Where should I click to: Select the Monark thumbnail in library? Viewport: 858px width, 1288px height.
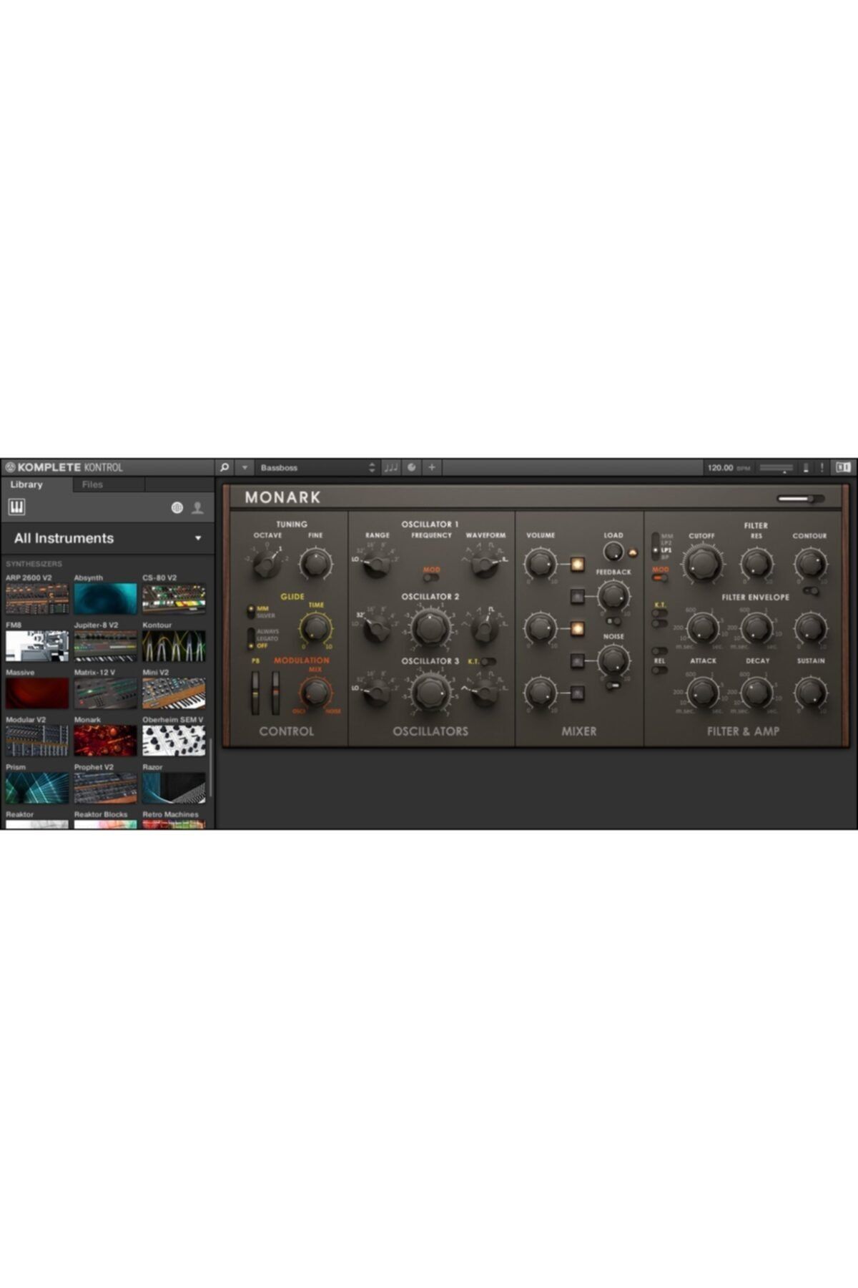[105, 741]
